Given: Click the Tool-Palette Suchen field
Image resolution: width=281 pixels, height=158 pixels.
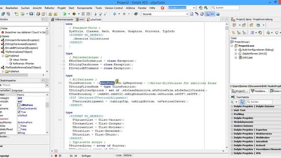Looking at the screenshot, I should tap(259, 102).
